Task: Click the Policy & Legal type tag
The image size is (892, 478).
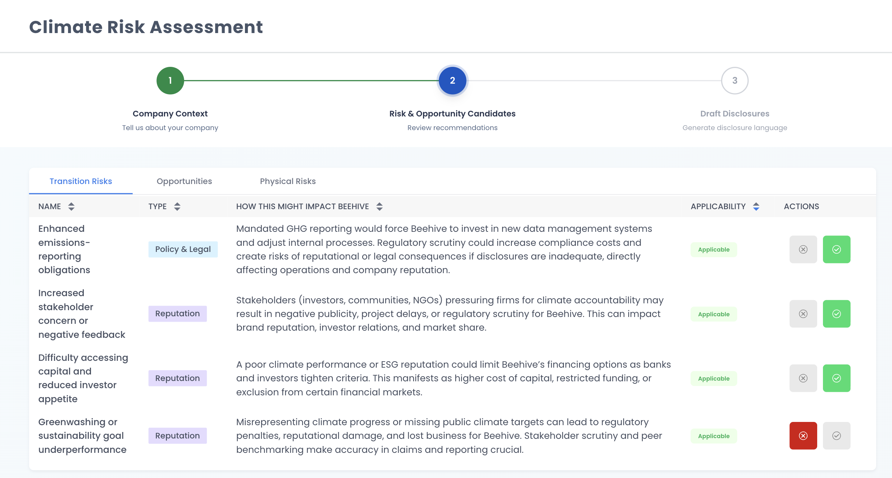Action: [183, 249]
